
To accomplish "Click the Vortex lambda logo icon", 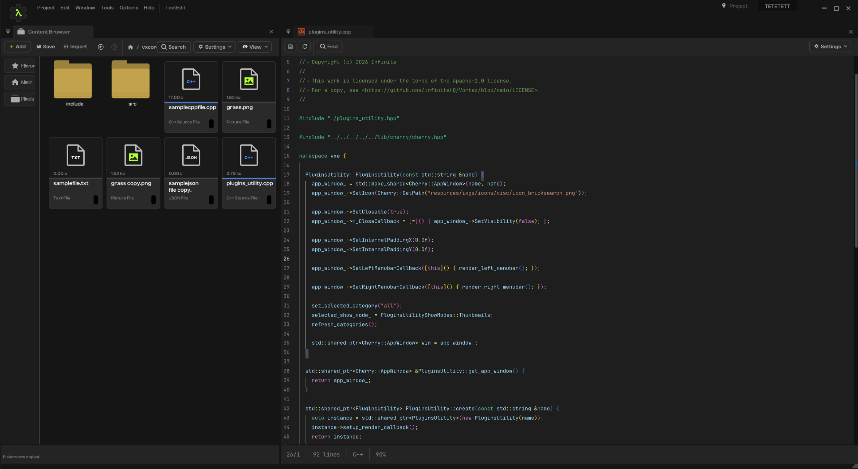I will click(x=18, y=13).
